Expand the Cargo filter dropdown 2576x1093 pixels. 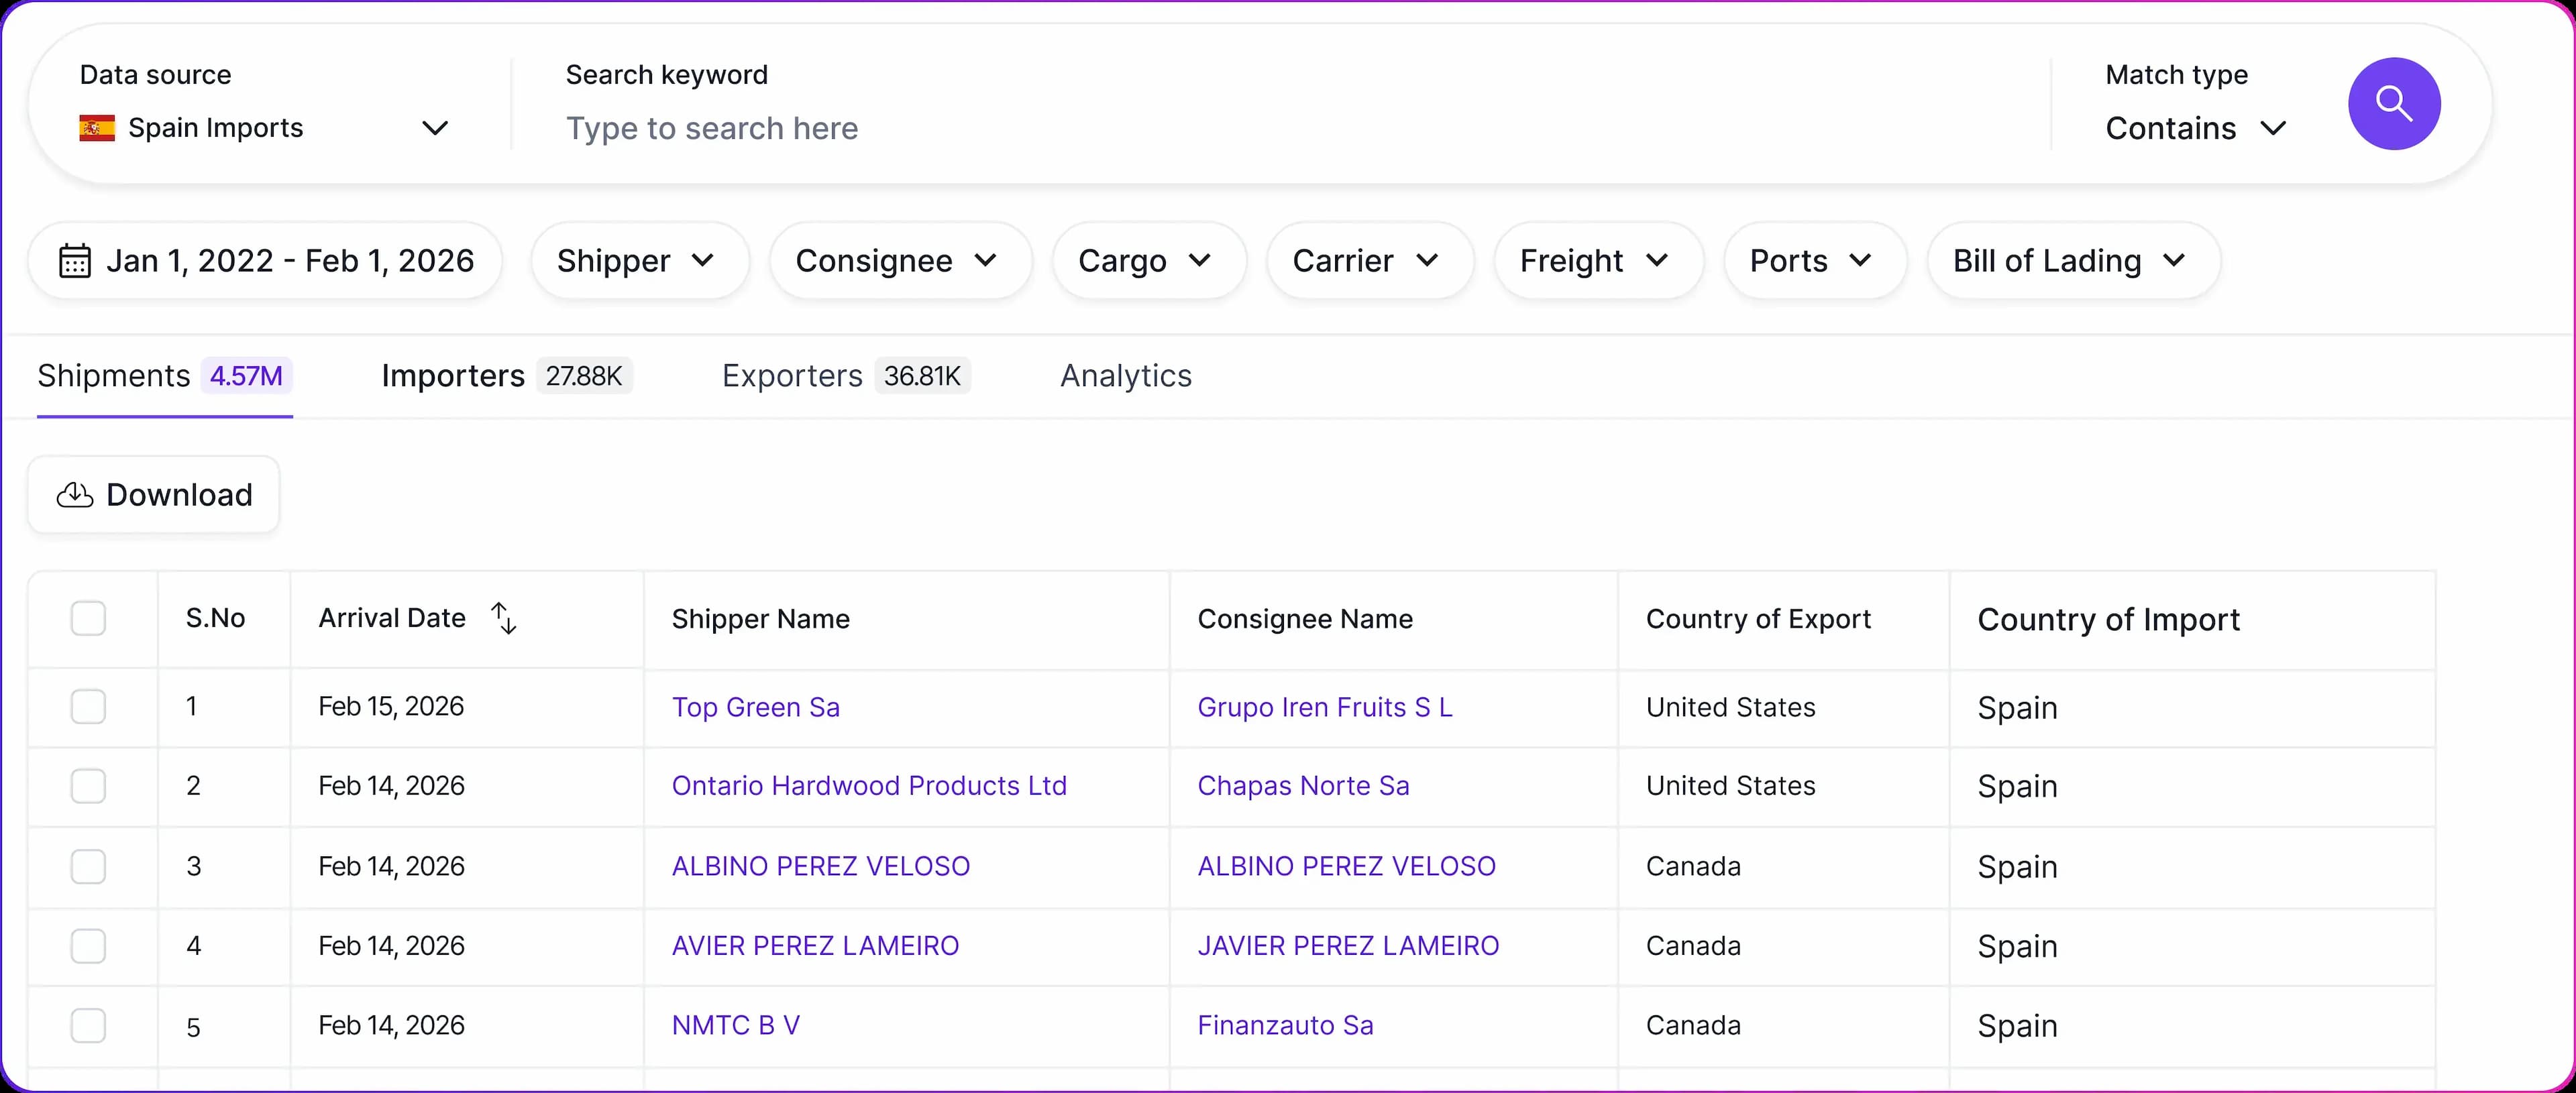pos(1147,261)
